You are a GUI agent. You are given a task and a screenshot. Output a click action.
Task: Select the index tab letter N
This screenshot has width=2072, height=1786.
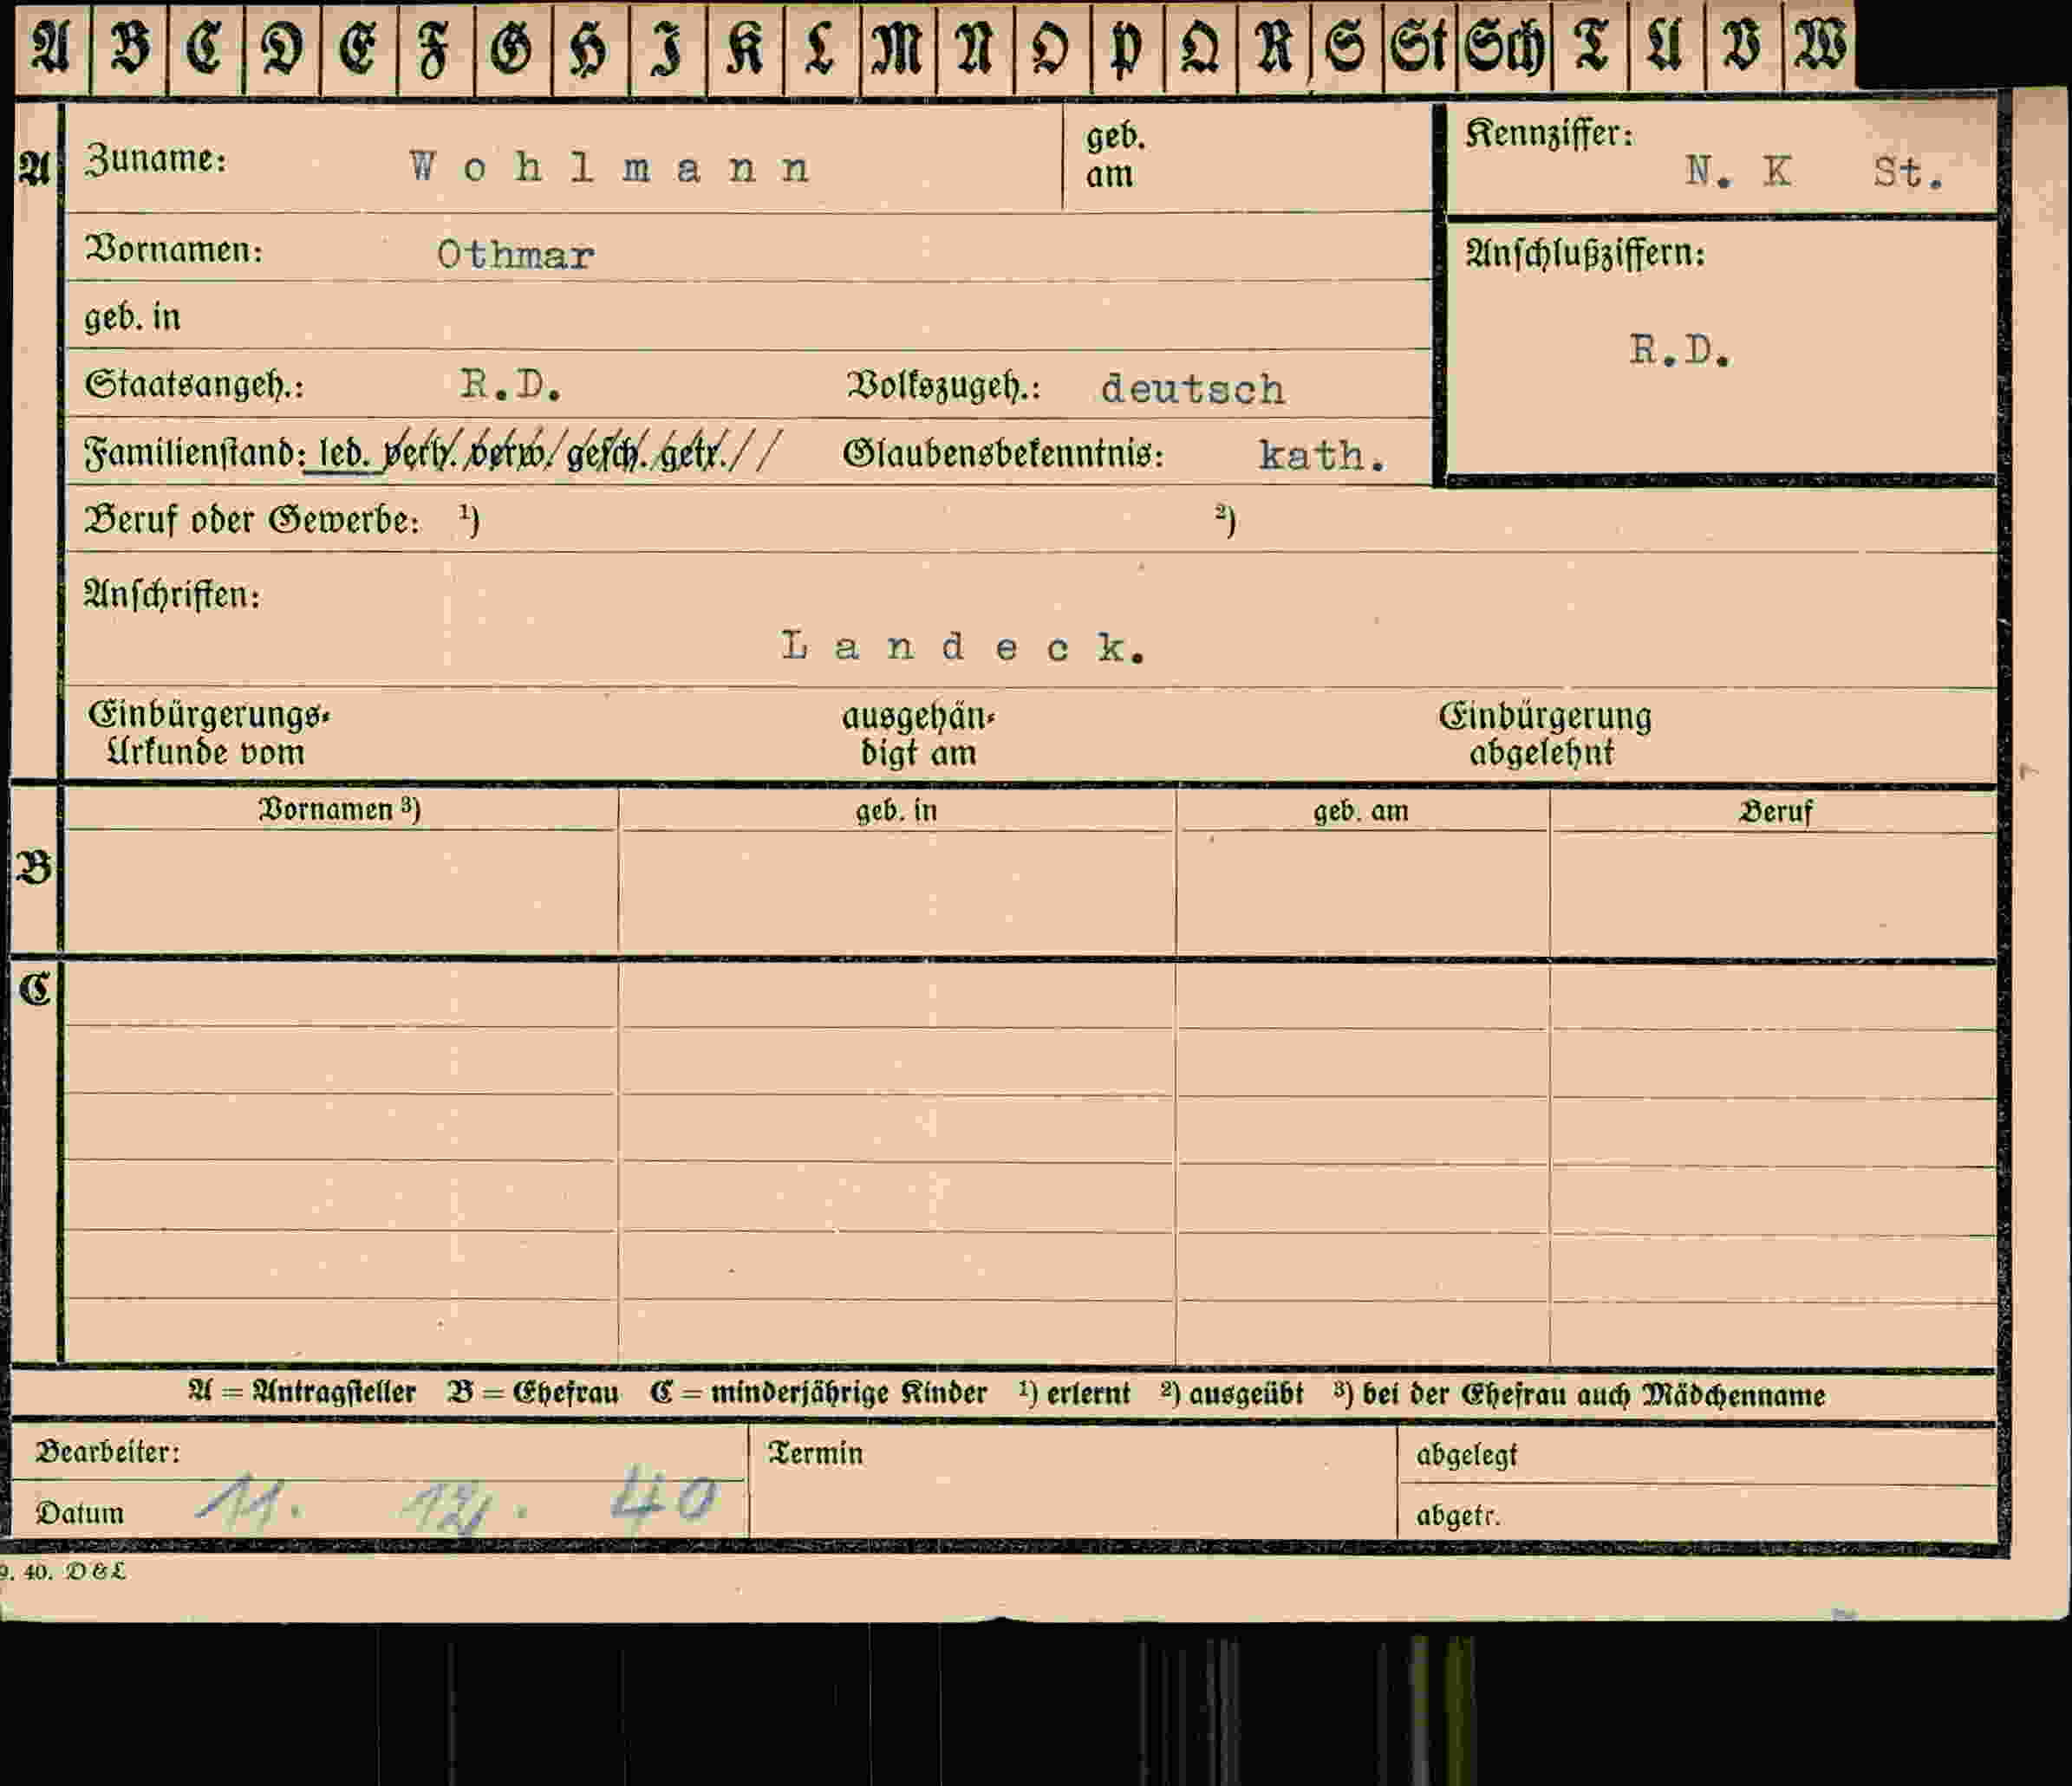pos(975,48)
